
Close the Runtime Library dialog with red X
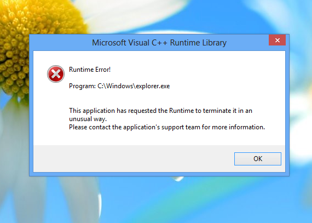pos(277,40)
